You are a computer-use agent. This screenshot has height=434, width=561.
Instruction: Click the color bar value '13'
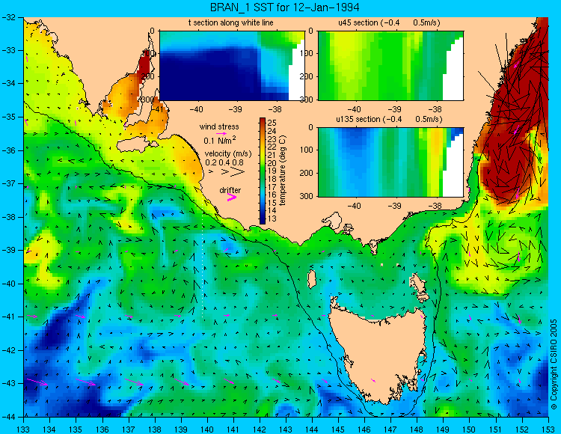tap(272, 218)
